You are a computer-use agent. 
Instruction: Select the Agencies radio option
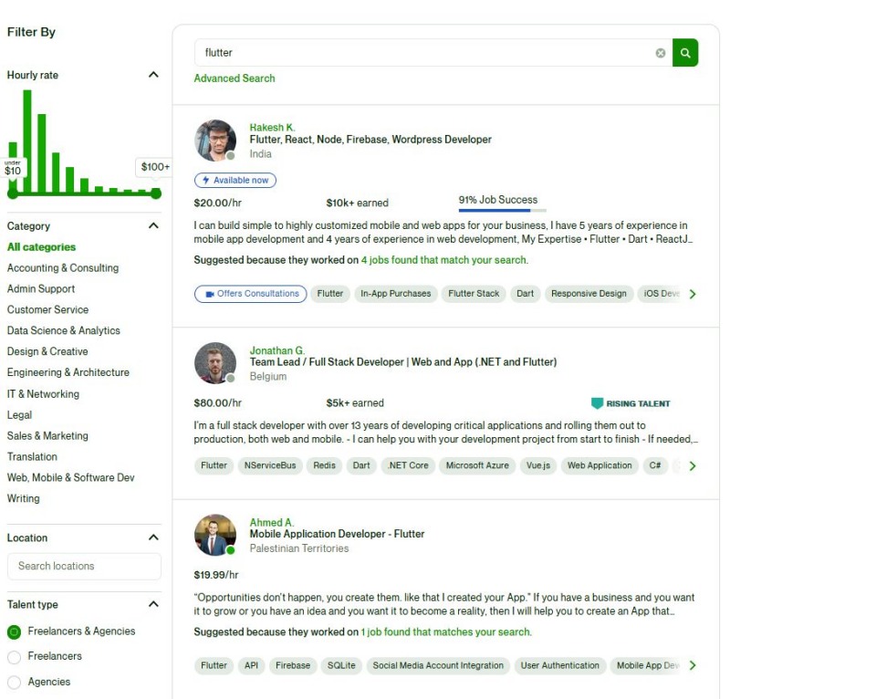point(14,683)
